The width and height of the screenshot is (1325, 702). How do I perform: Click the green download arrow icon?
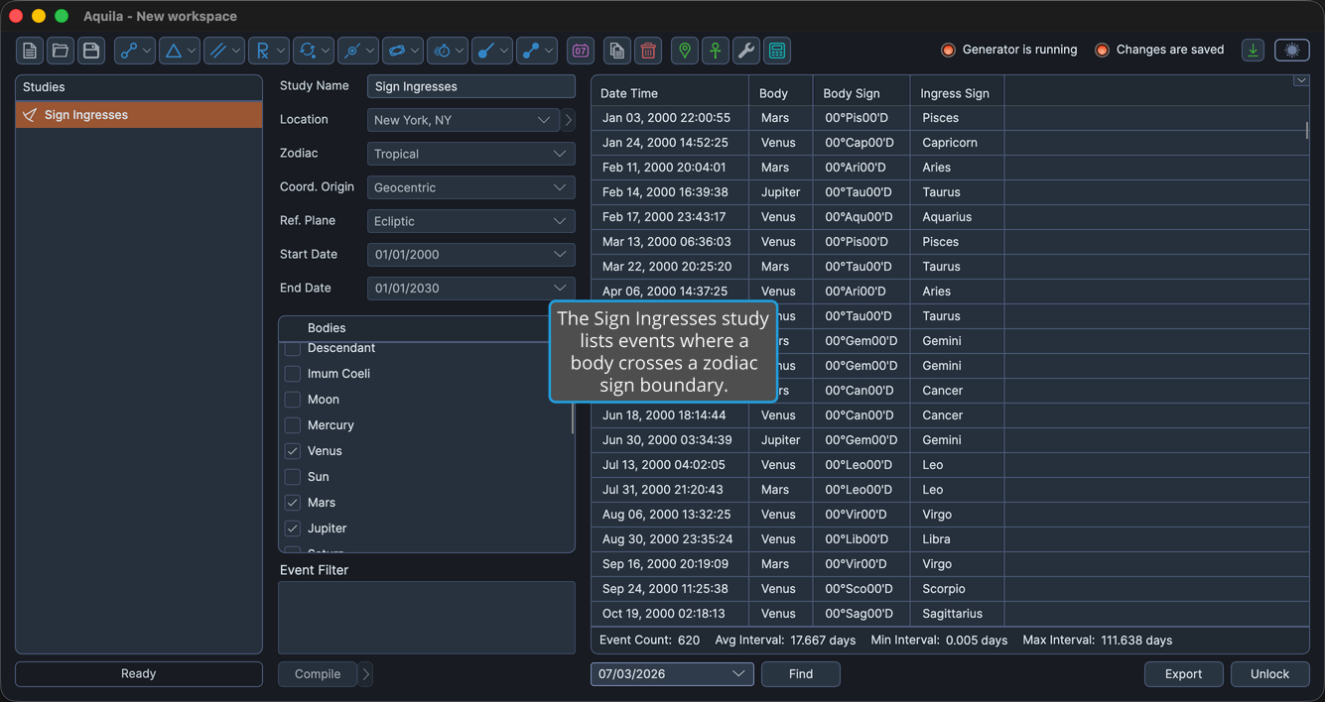pyautogui.click(x=1254, y=51)
